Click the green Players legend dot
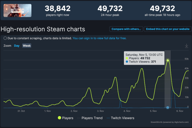This screenshot has width=192, height=128. (x=59, y=118)
